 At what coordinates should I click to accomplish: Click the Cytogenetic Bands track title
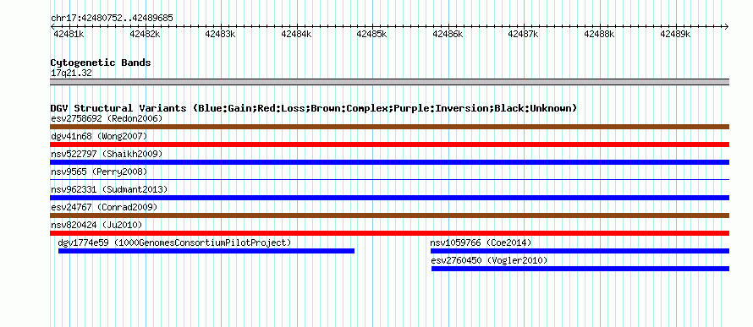click(101, 63)
